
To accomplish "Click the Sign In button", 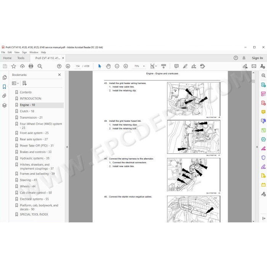I will (257, 58).
